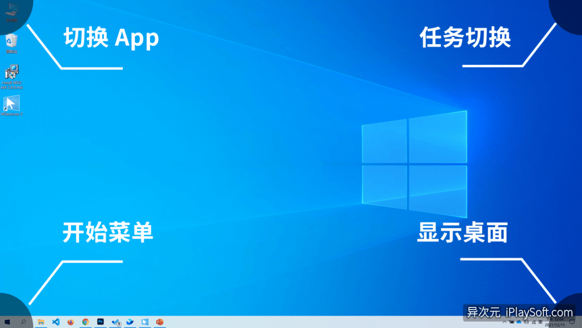Viewport: 582px width, 328px height.
Task: Open Visual Studio Code from the taskbar
Action: pos(56,322)
